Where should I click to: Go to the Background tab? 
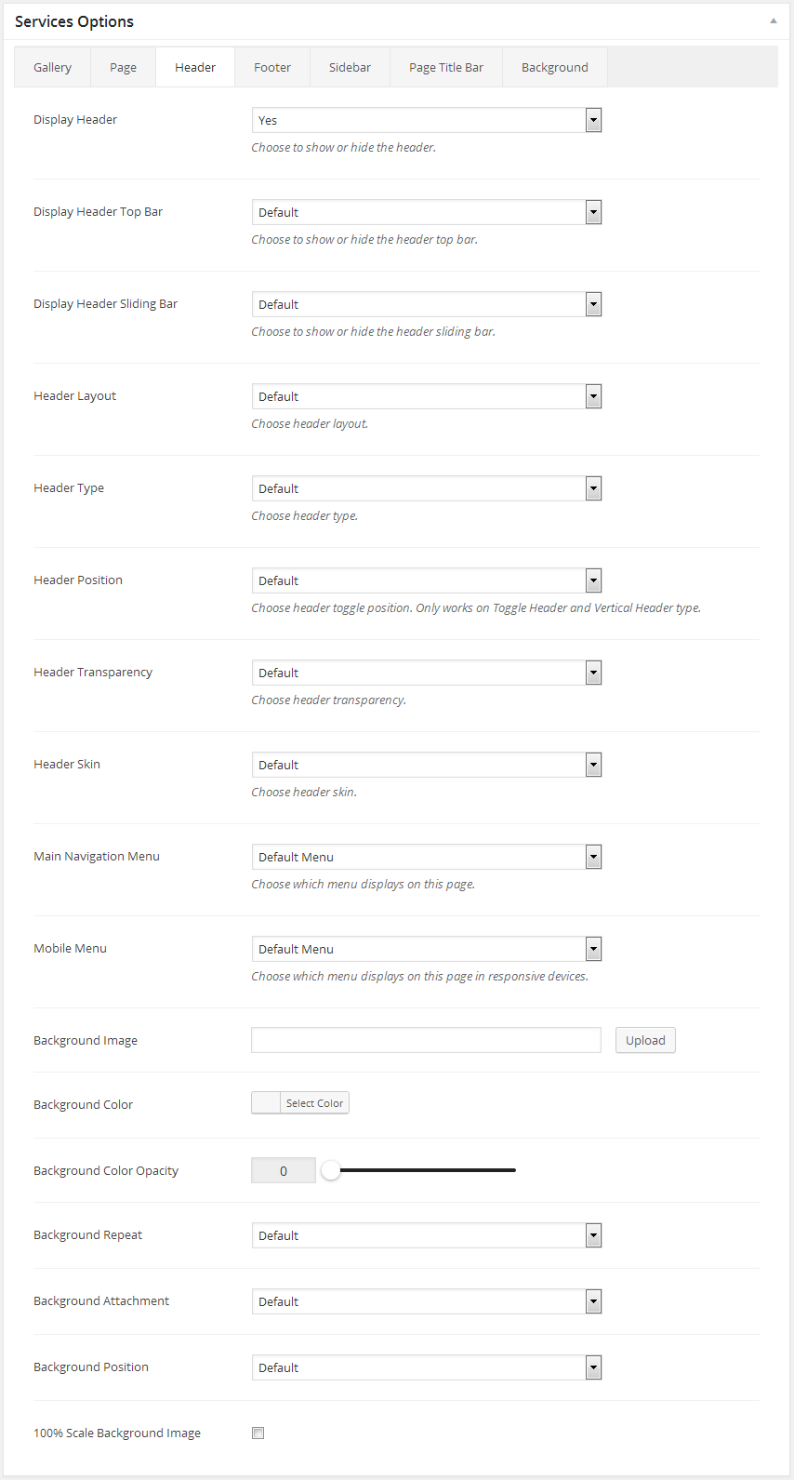(x=554, y=67)
